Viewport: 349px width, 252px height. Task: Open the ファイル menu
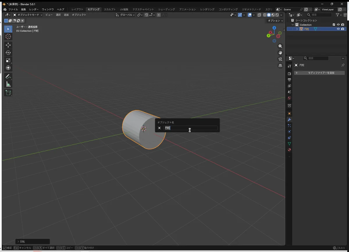click(13, 9)
